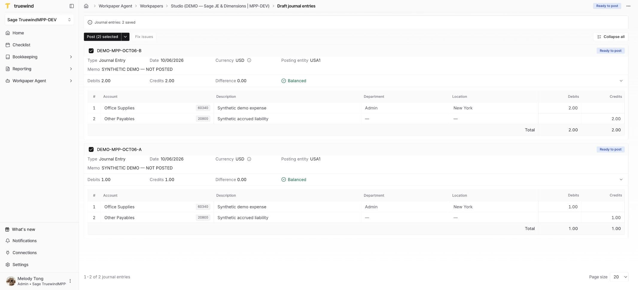Uncheck the DEMO-MPP-OCT06-A entry checkbox

(91, 149)
